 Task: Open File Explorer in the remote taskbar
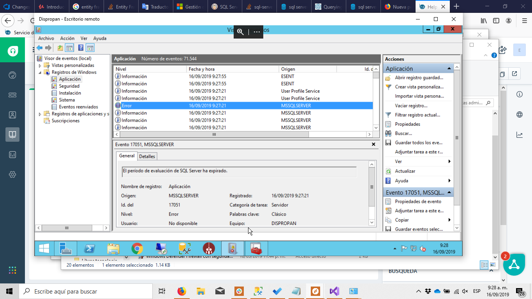[113, 248]
